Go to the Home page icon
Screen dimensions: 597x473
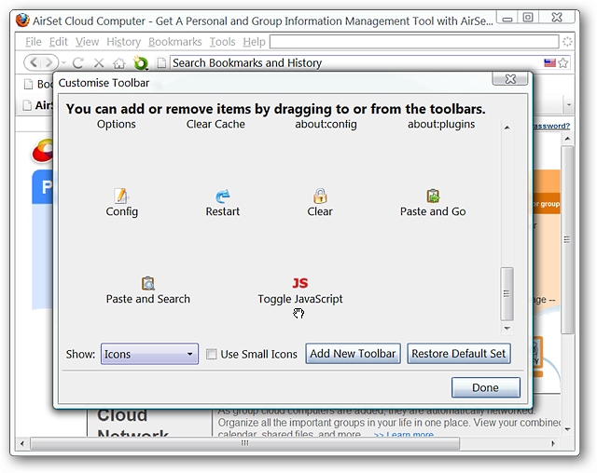119,62
